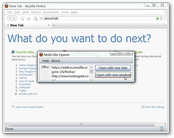Image resolution: width=174 pixels, height=138 pixels.
Task: Open the Firefox Help menu
Action: (74, 12)
